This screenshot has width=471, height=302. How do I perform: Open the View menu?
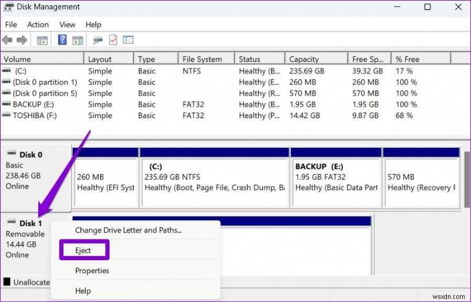pyautogui.click(x=67, y=25)
